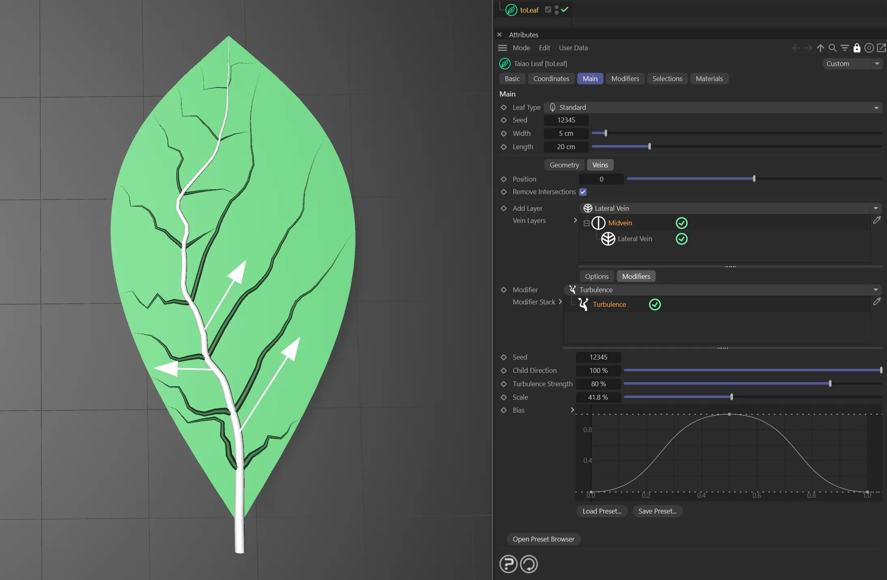This screenshot has width=887, height=580.
Task: Click the lock icon in Attributes header
Action: click(857, 48)
